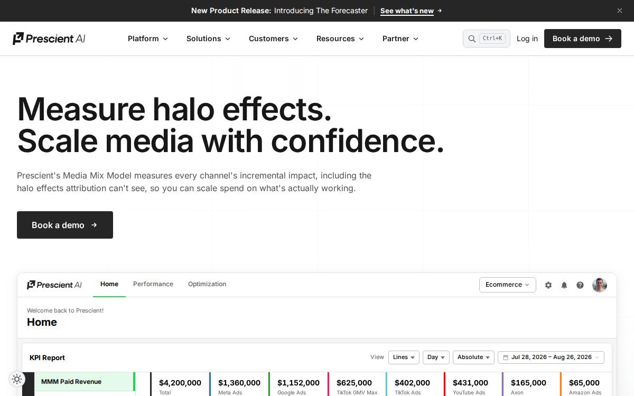Click the $625,000 TikTok GMV Max card
Viewport: 634px width, 396px height.
[357, 385]
